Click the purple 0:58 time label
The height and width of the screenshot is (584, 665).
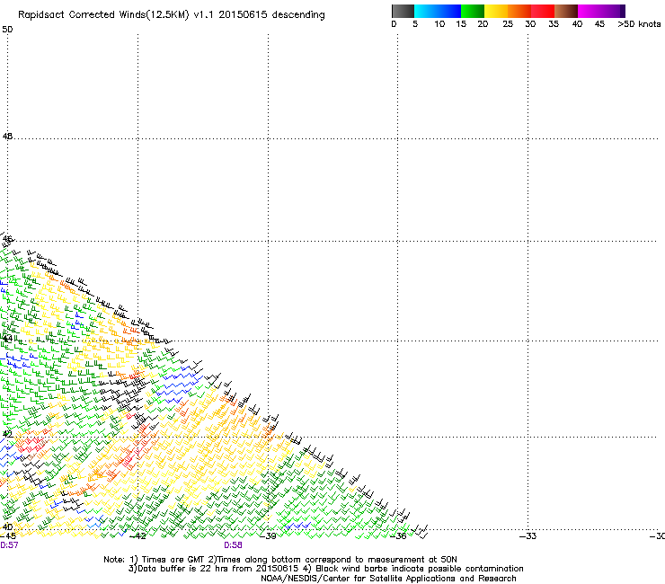(234, 545)
